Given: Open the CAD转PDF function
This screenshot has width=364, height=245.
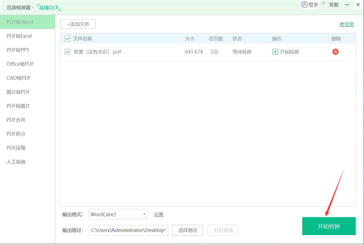Looking at the screenshot, I should [x=28, y=78].
